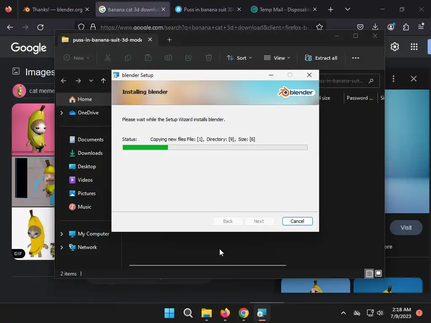Open Firefox downloads panel

click(375, 26)
